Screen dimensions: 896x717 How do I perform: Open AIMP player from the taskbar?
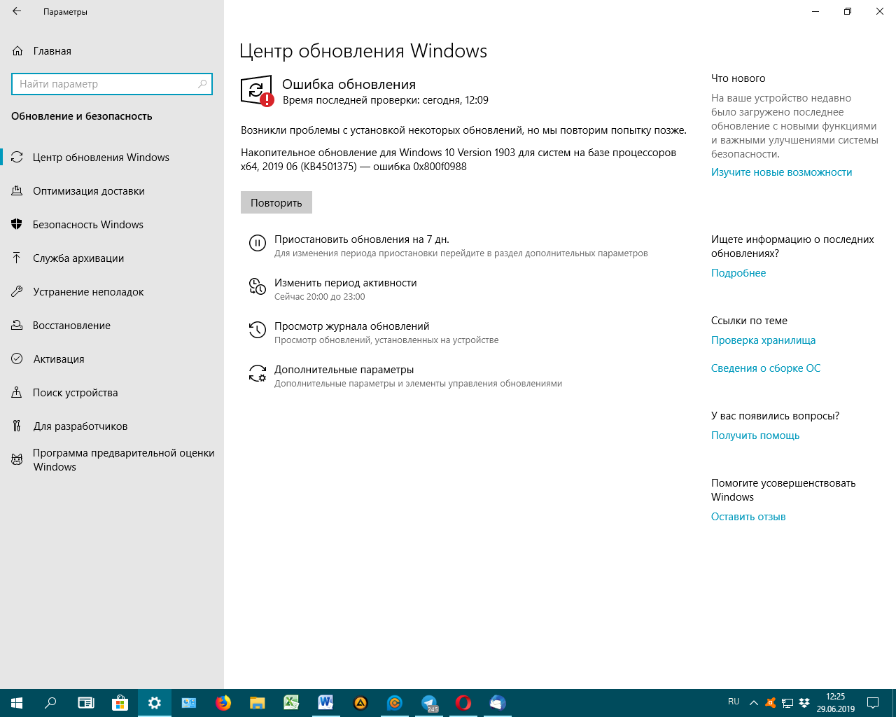[360, 703]
